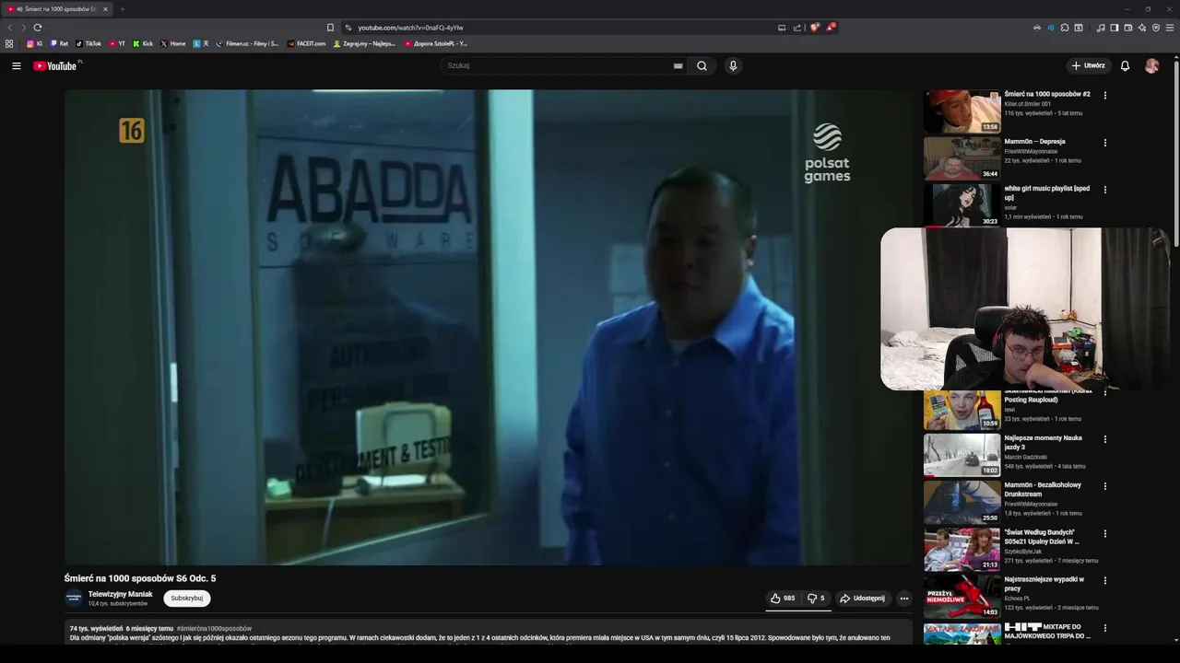Image resolution: width=1180 pixels, height=663 pixels.
Task: Open Brave Rewards triangle icon
Action: [830, 28]
